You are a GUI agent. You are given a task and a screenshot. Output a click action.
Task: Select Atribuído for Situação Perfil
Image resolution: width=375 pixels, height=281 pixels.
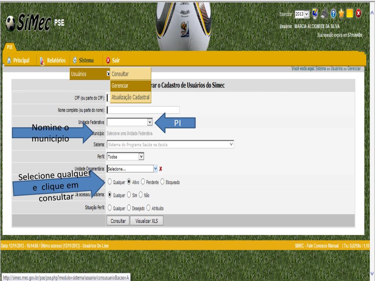[148, 208]
